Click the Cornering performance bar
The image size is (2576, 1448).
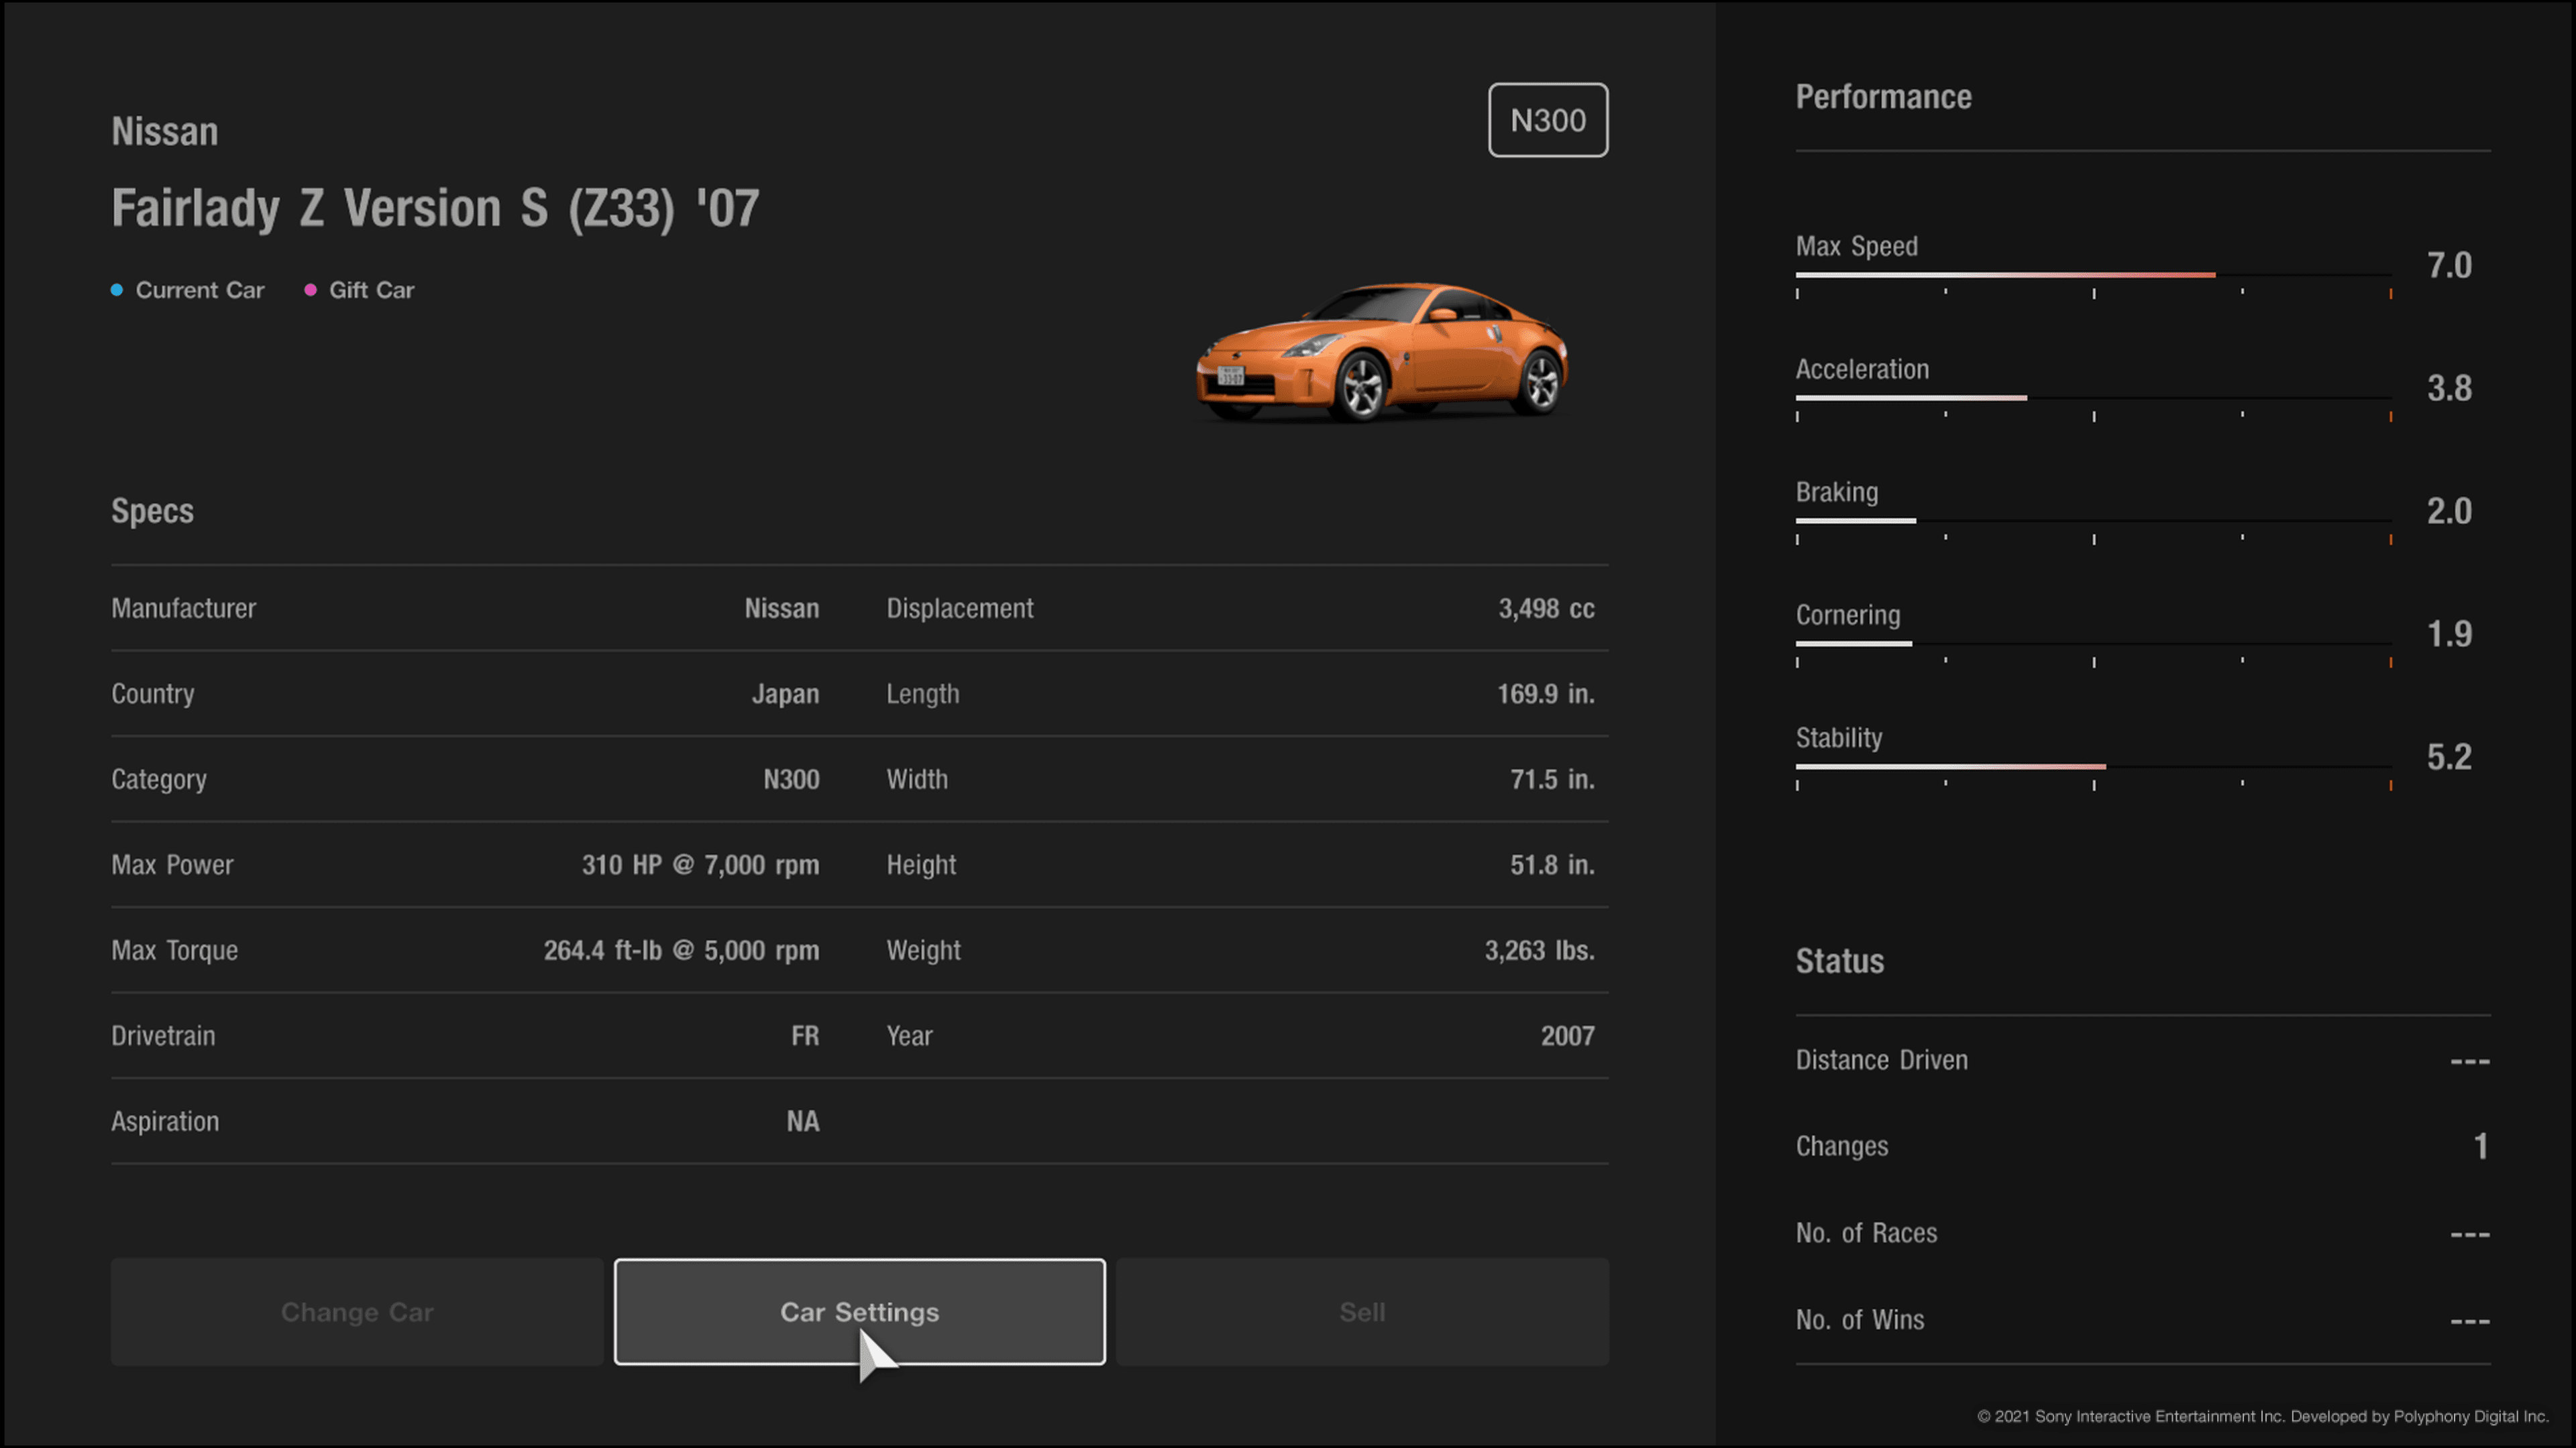tap(2093, 644)
